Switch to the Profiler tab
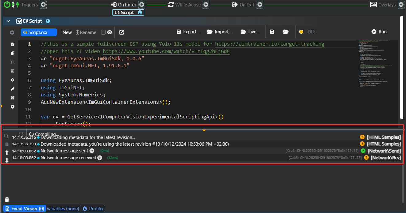Viewport: 406px width, 213px height. [x=93, y=209]
